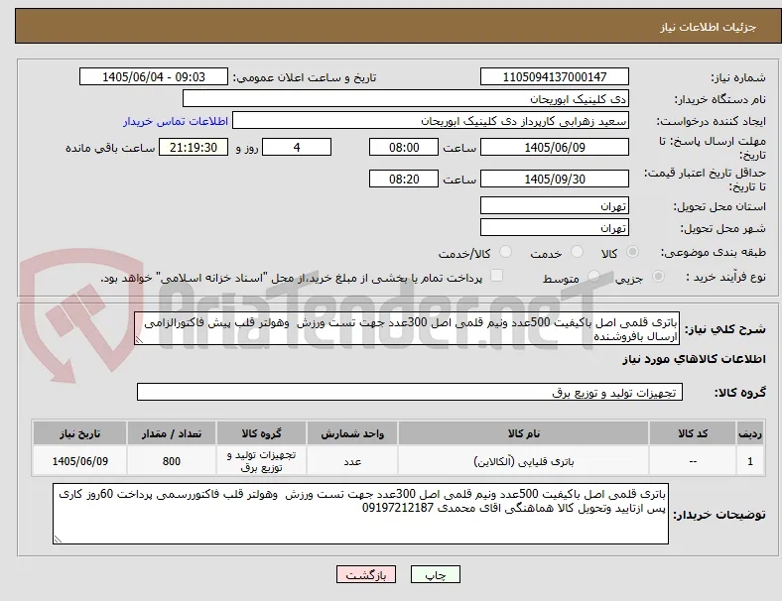Click the گروه کالا column header in table
The width and height of the screenshot is (782, 601).
[261, 433]
